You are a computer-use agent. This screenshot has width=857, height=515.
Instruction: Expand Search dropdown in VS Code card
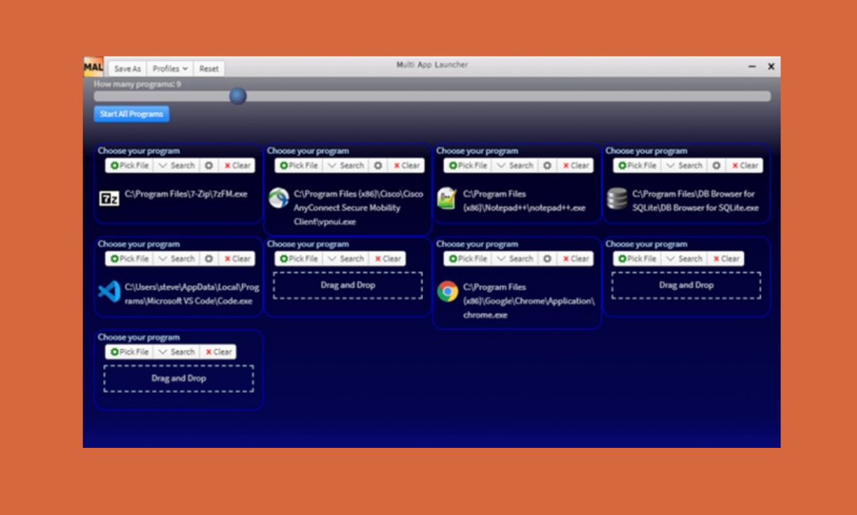pyautogui.click(x=177, y=258)
